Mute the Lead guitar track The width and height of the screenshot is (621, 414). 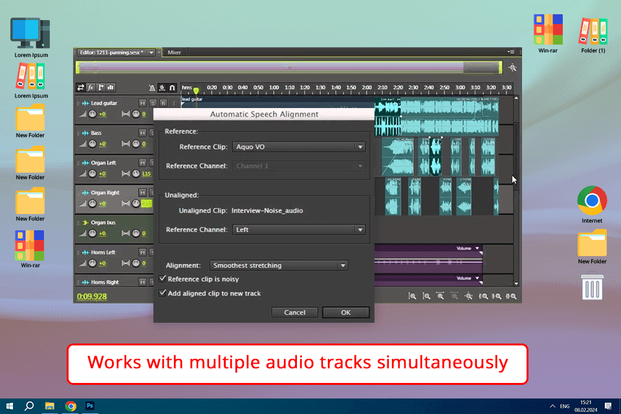142,103
